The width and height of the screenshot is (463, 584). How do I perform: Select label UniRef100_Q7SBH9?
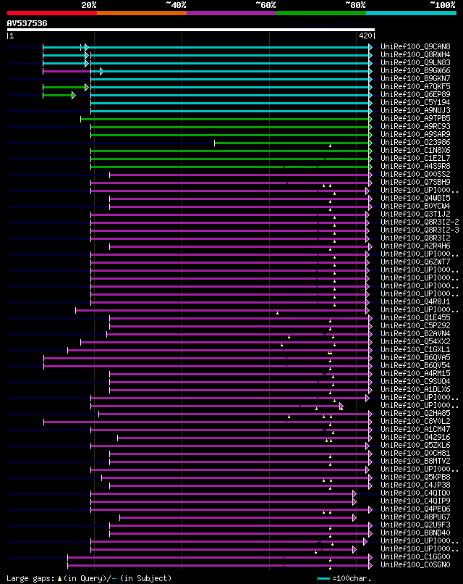[415, 182]
